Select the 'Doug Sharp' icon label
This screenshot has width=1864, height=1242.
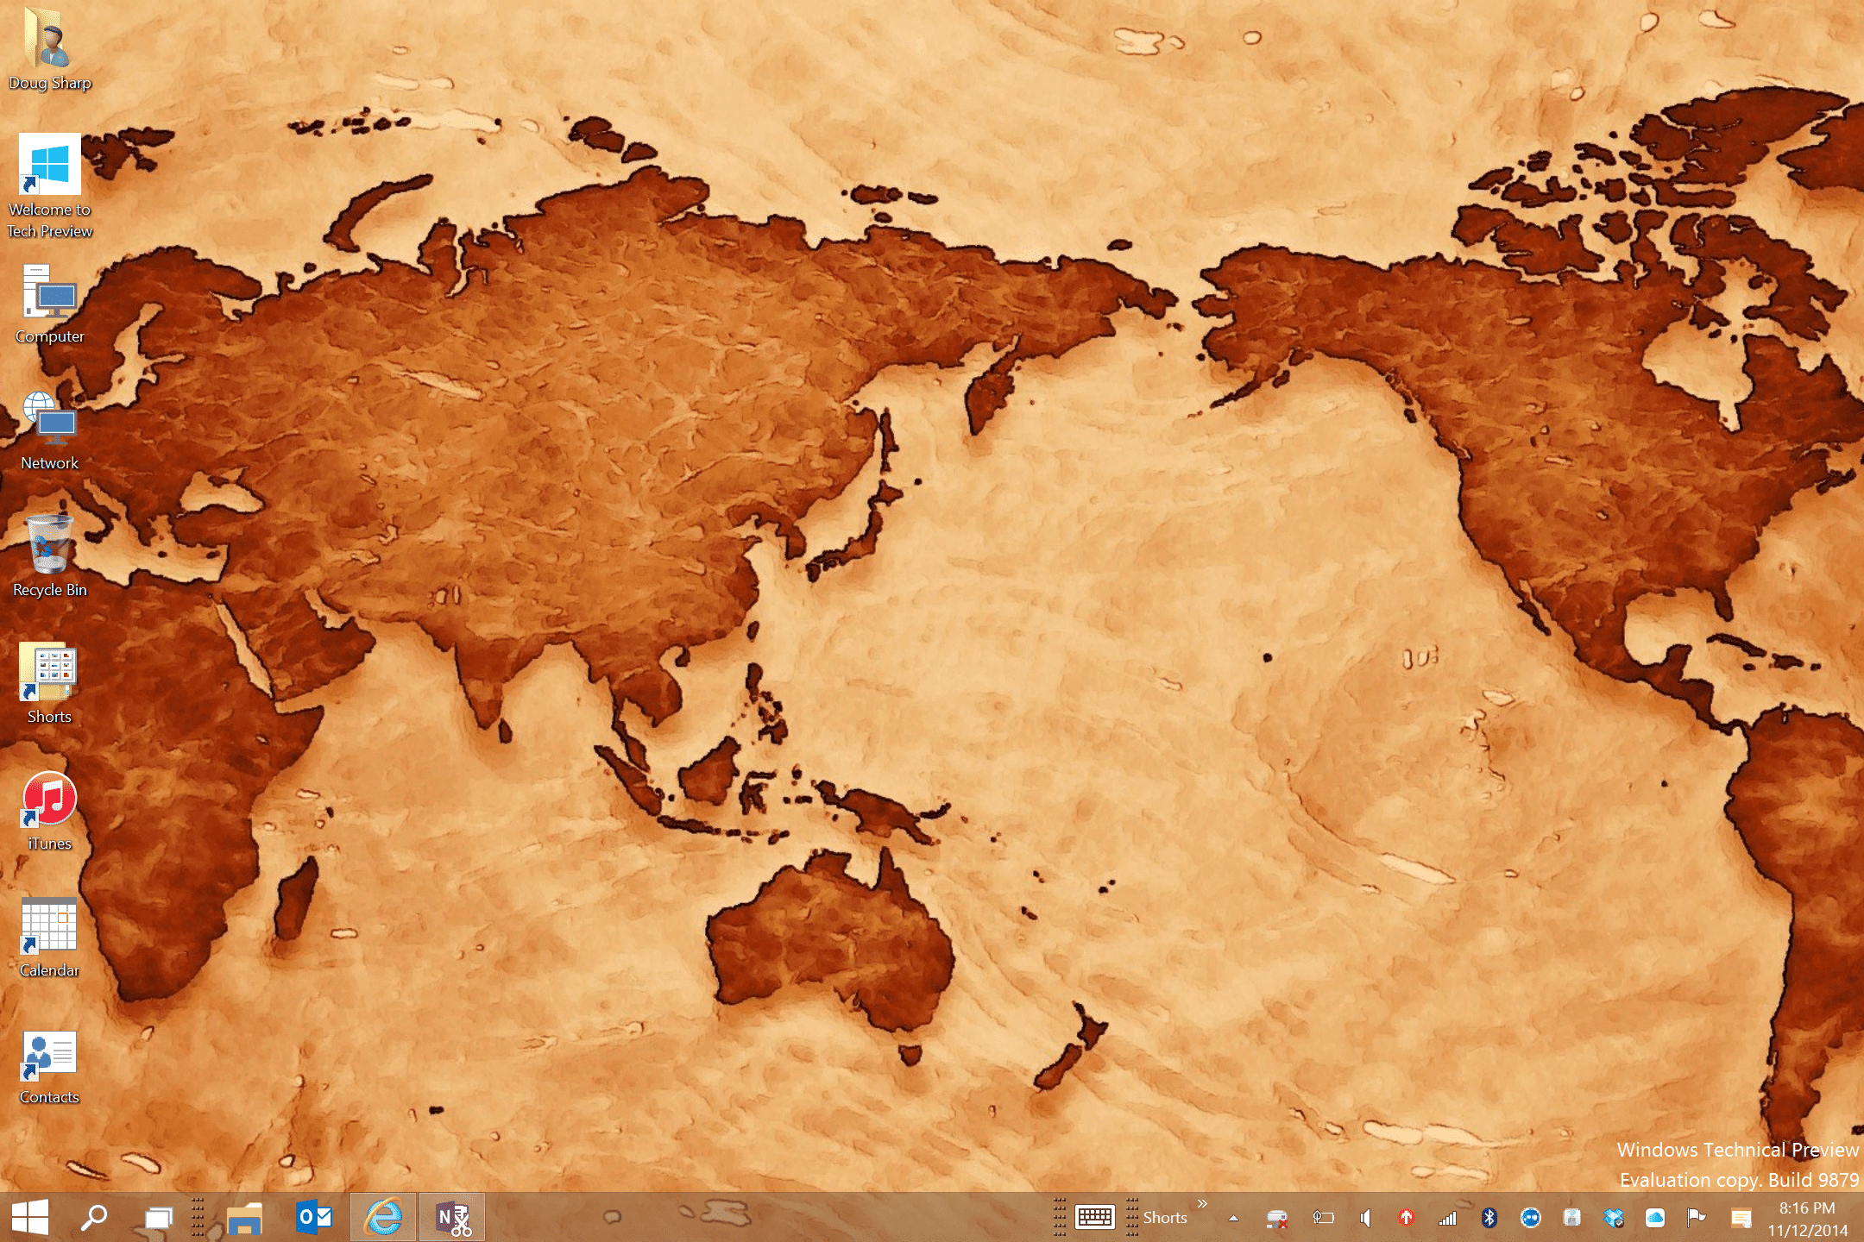(x=49, y=83)
